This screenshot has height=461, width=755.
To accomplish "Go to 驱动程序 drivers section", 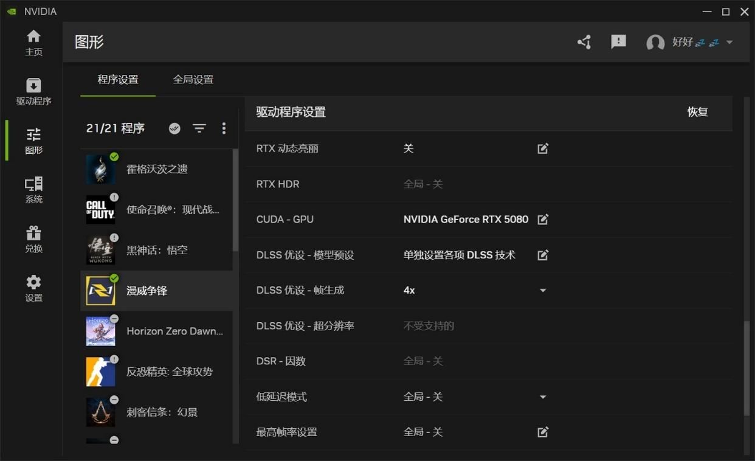I will [x=33, y=92].
